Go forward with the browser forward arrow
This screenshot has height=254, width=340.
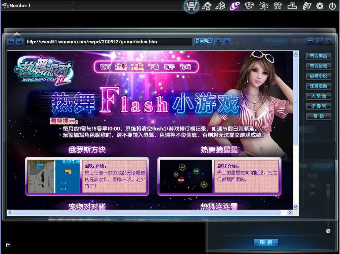pos(20,42)
